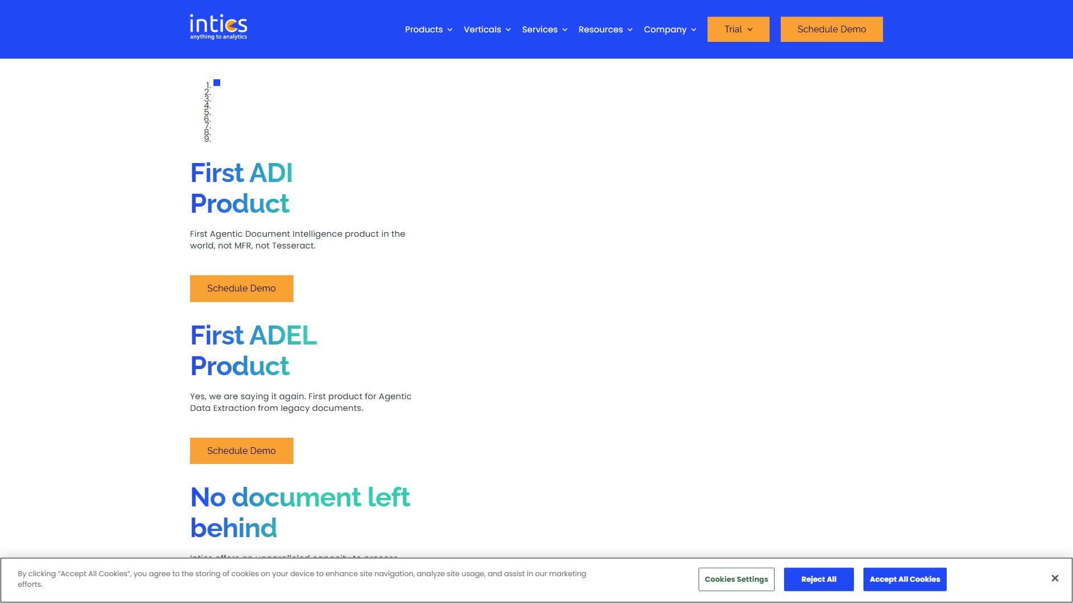The height and width of the screenshot is (603, 1073).
Task: Click the chevron arrow beside Verticals
Action: point(508,30)
